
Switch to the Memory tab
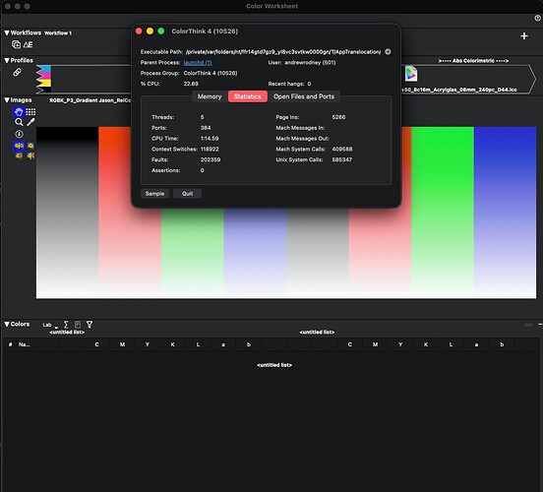[210, 96]
